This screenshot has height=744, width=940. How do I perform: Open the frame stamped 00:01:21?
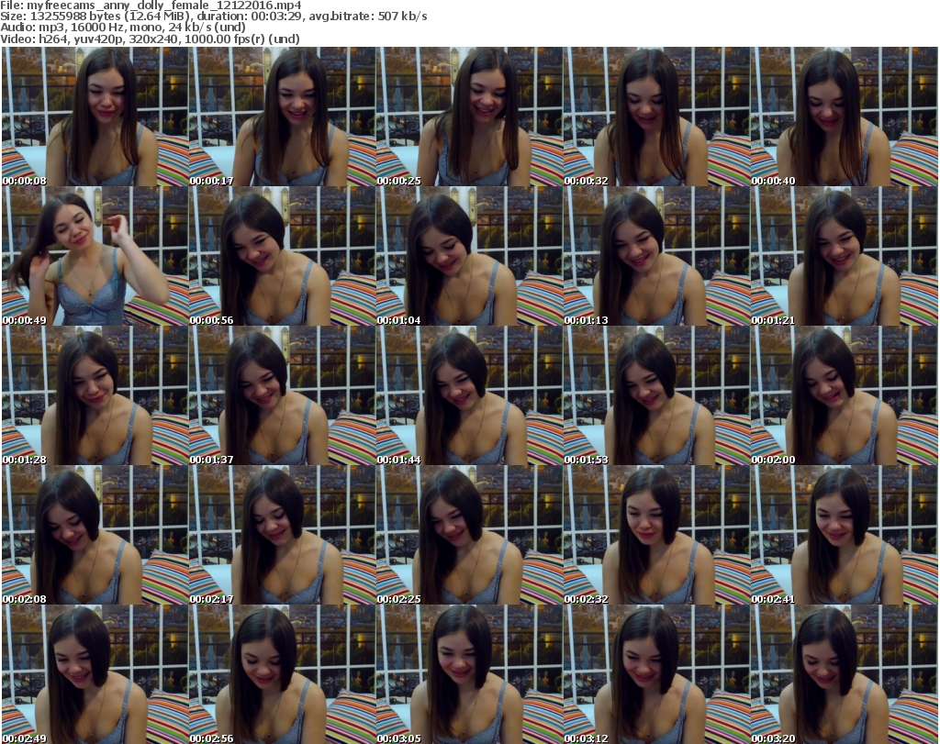(845, 256)
